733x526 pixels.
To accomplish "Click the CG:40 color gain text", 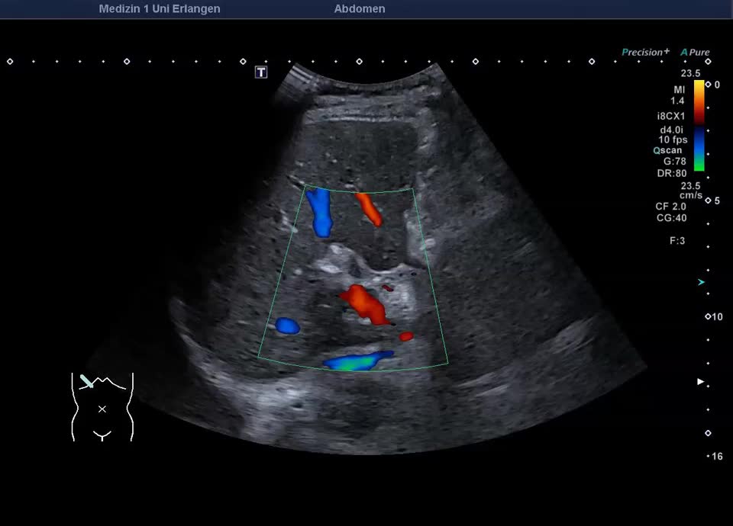I will pos(671,218).
